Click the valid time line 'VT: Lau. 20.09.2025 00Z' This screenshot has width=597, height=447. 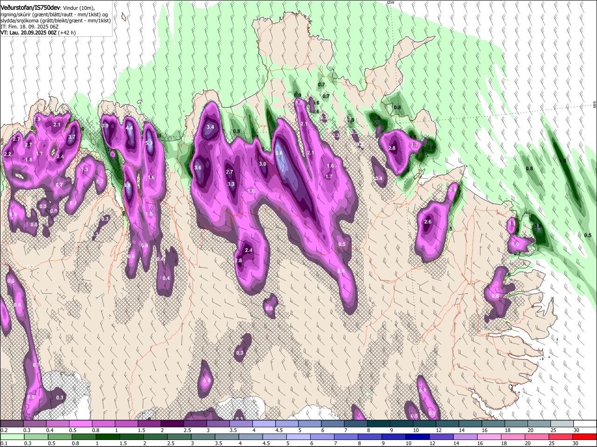(x=28, y=33)
